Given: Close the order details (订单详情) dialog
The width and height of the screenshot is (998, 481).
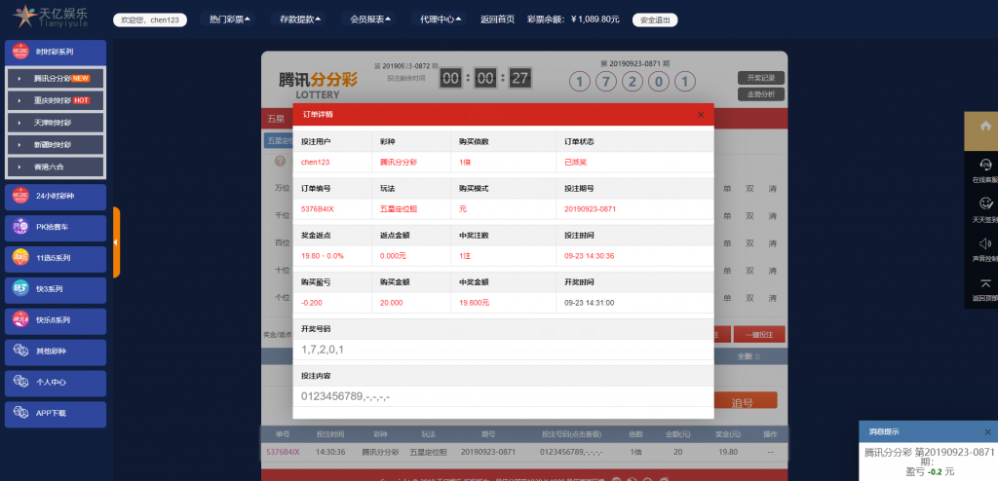Looking at the screenshot, I should 701,115.
